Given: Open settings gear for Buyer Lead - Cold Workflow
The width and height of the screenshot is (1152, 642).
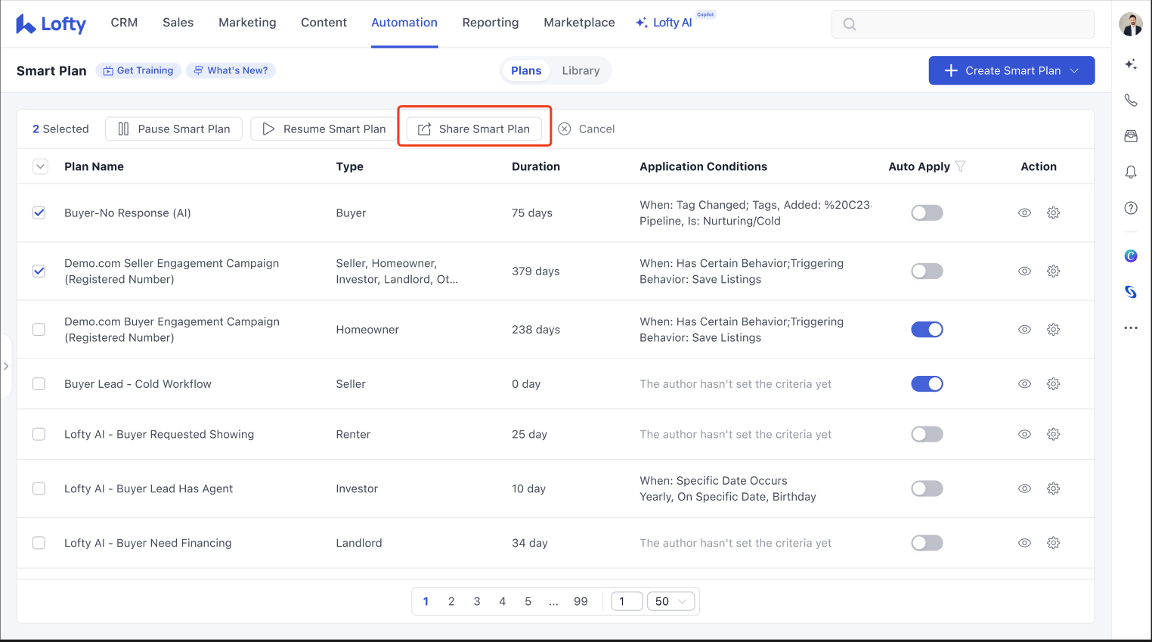Looking at the screenshot, I should 1053,384.
